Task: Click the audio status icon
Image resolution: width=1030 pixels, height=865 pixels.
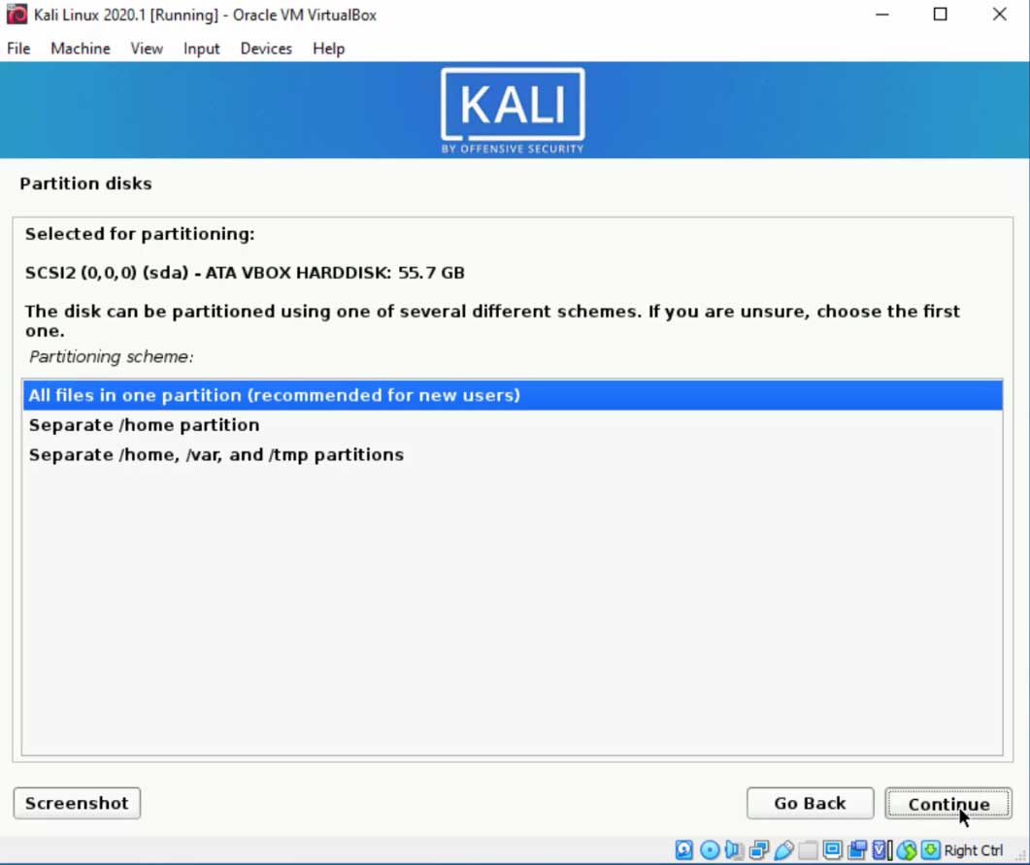Action: coord(735,849)
